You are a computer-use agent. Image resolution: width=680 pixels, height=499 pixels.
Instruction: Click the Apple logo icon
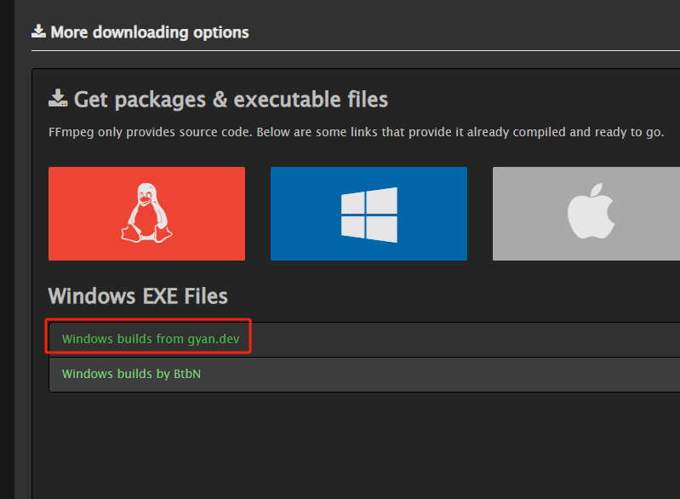pos(591,214)
